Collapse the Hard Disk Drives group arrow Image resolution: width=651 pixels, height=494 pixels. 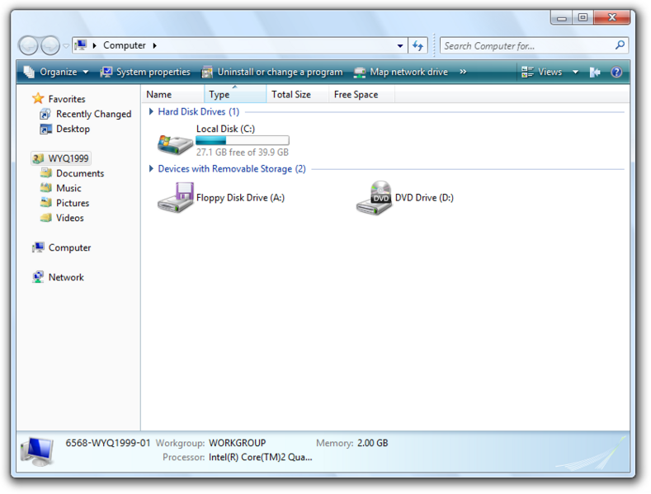pos(151,111)
